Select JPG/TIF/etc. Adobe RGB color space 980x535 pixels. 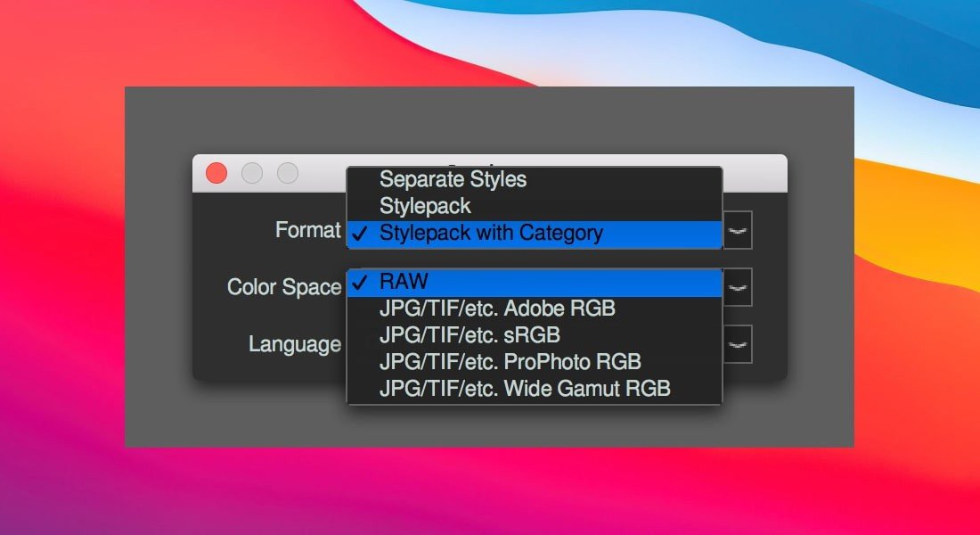click(497, 309)
